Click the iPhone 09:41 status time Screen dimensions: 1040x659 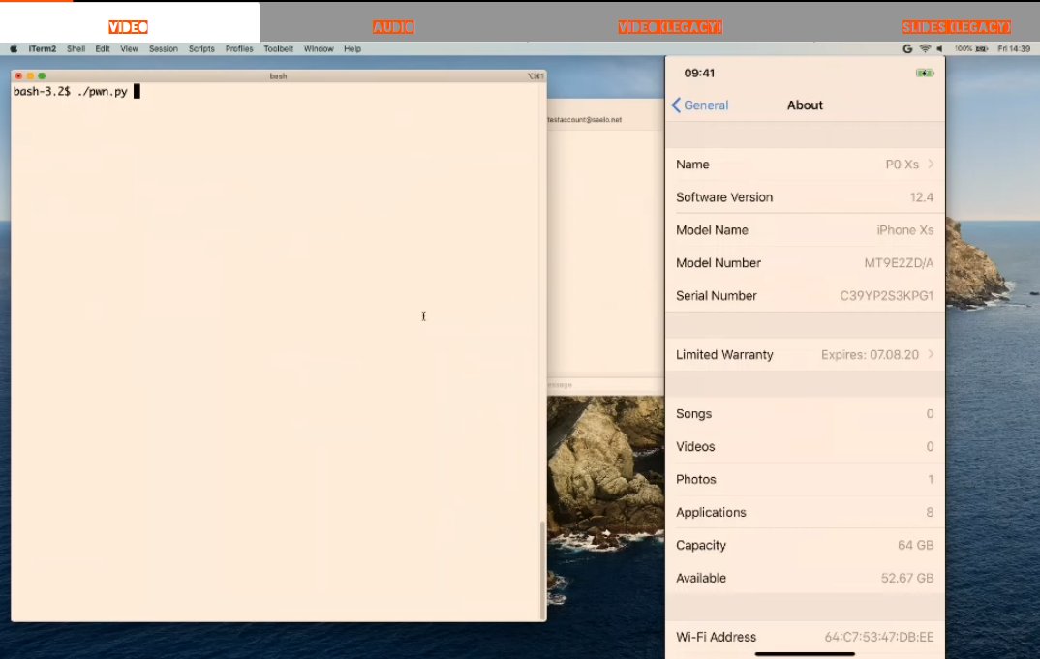click(699, 73)
